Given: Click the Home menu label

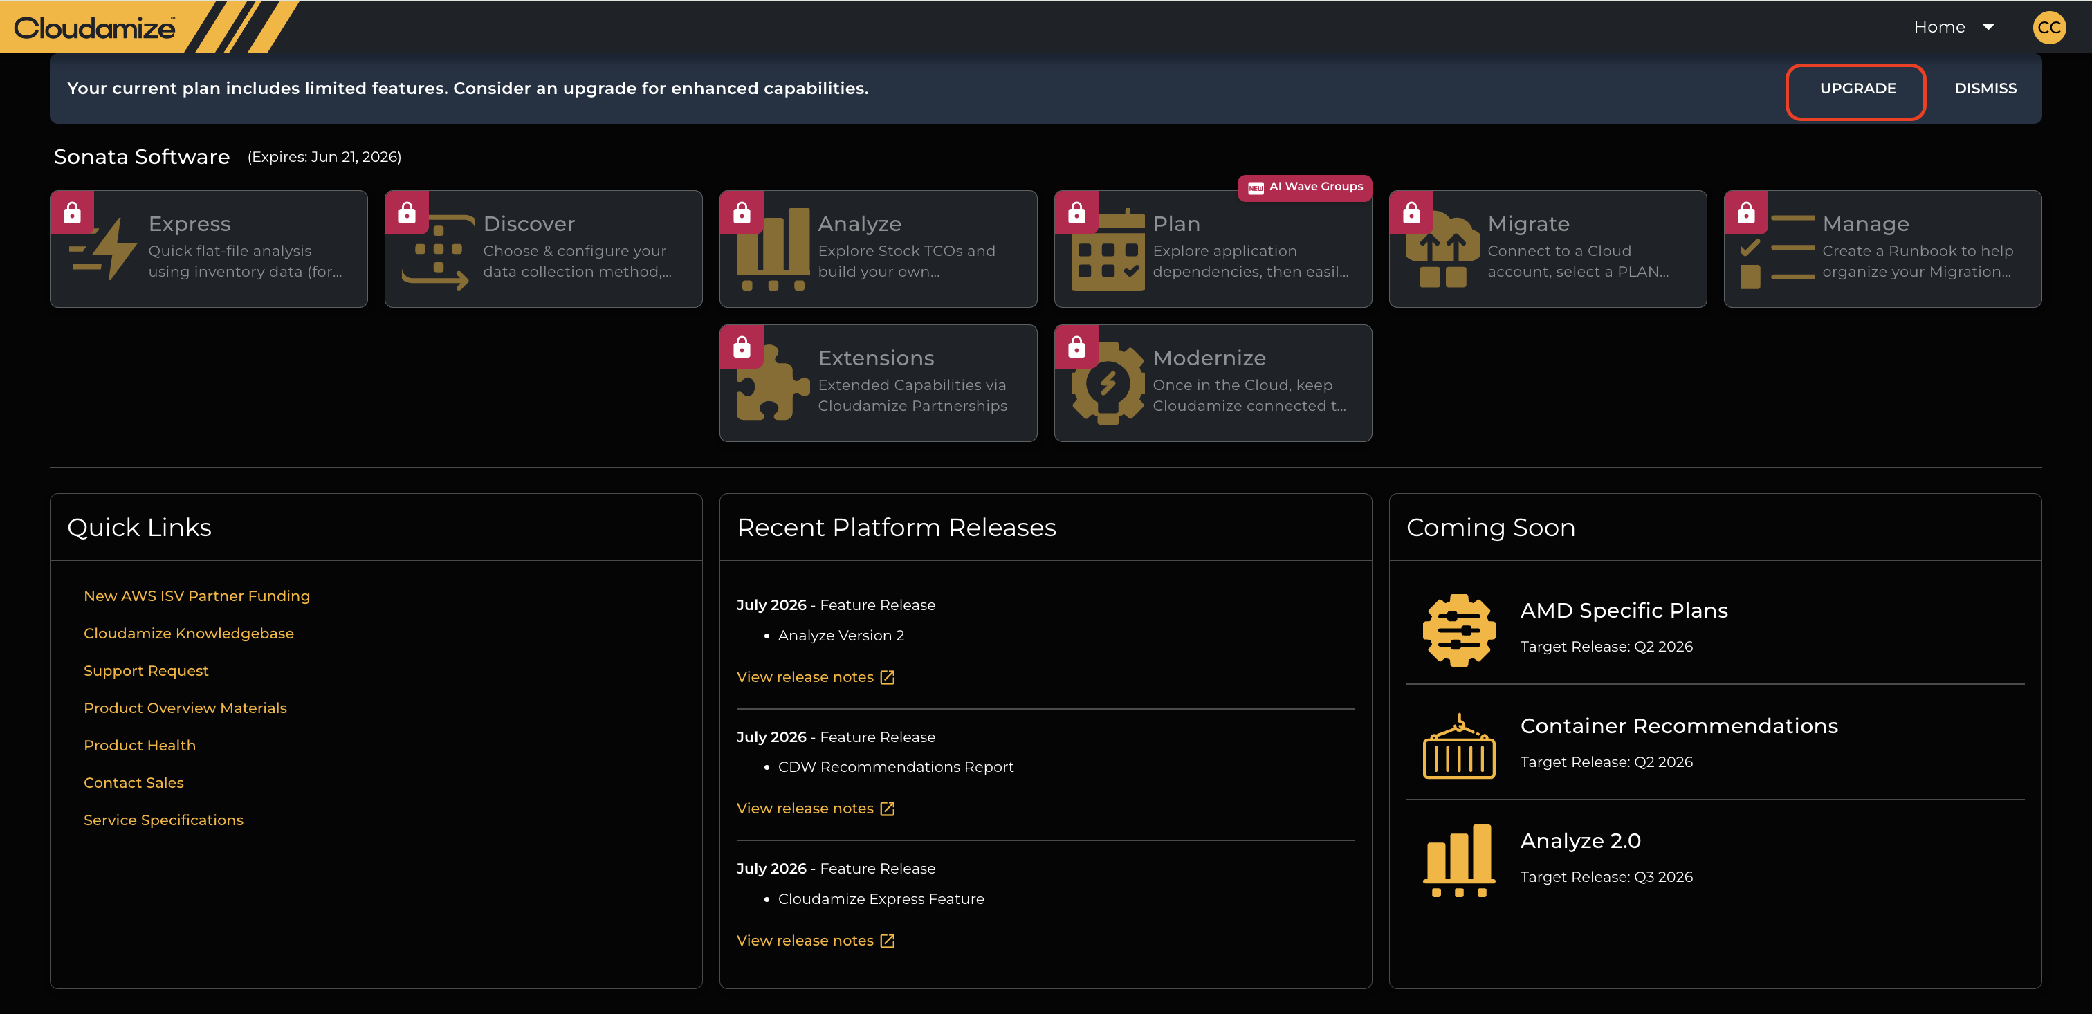Looking at the screenshot, I should 1939,28.
